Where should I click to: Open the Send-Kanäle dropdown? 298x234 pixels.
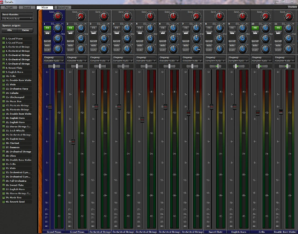pos(17,19)
